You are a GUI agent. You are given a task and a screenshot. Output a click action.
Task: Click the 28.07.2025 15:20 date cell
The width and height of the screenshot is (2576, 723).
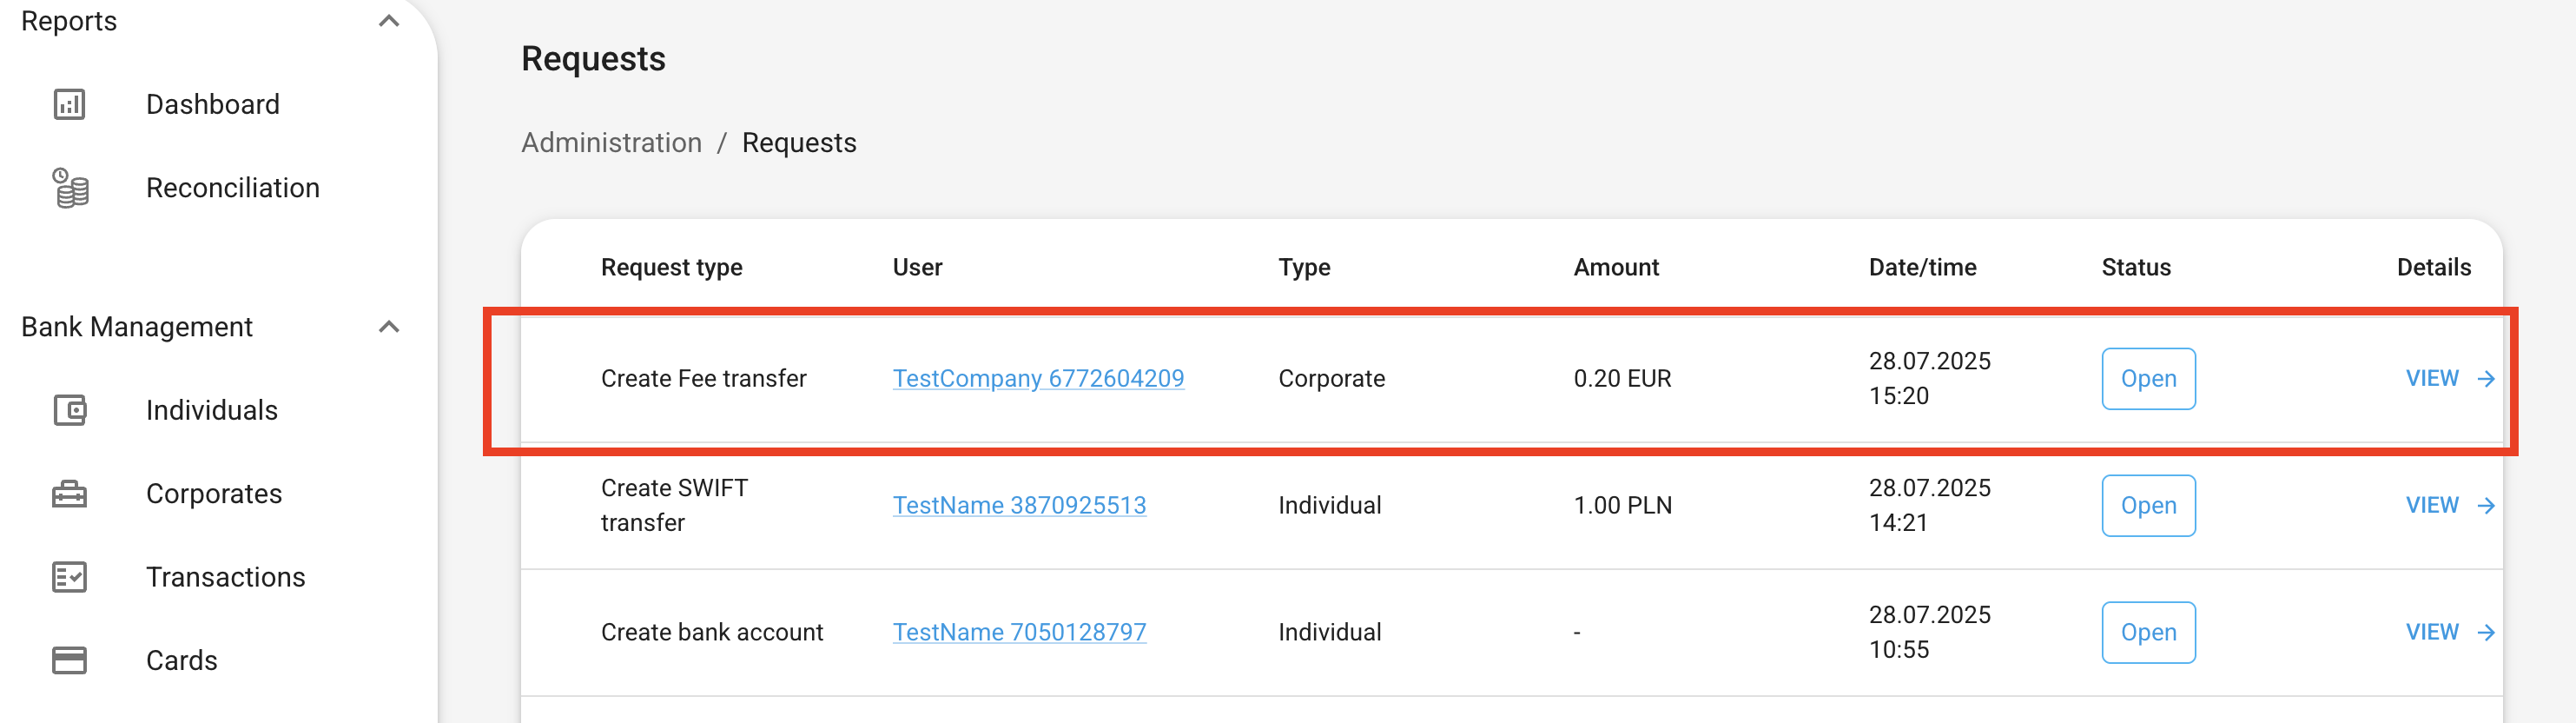coord(1929,379)
